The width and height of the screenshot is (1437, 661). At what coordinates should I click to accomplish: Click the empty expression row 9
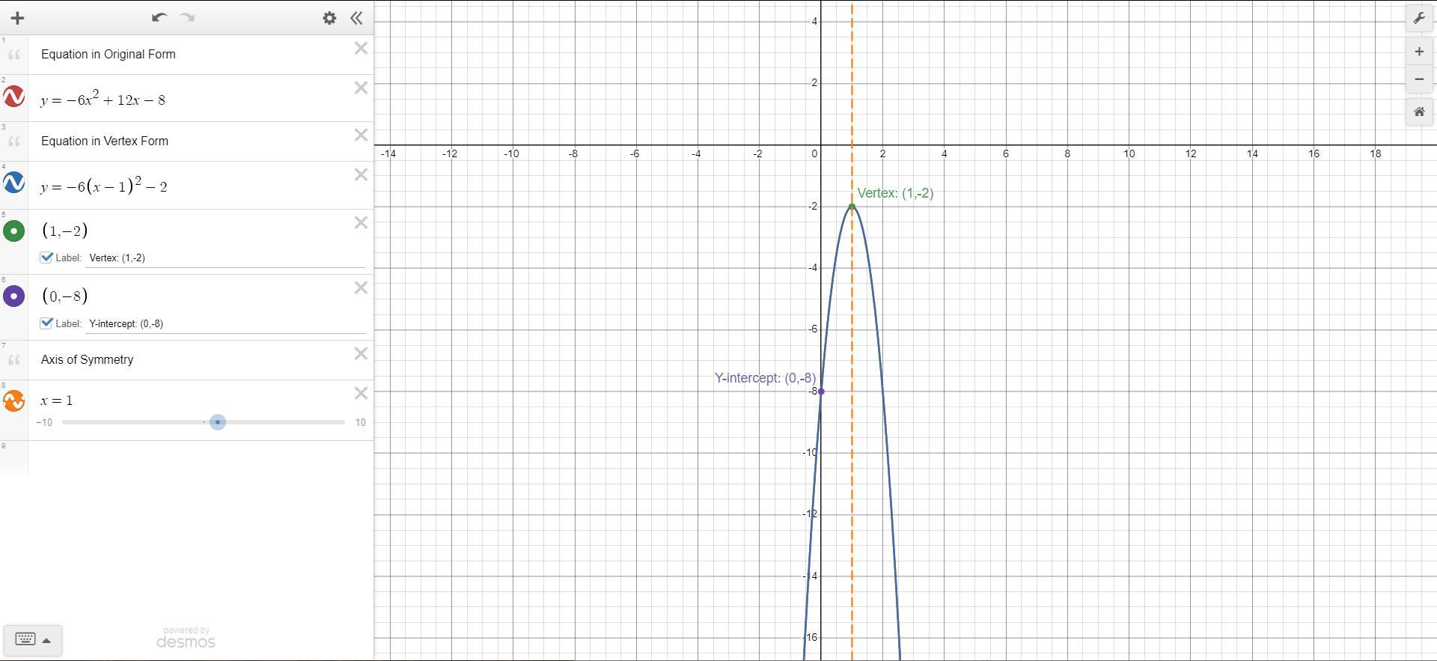point(201,460)
